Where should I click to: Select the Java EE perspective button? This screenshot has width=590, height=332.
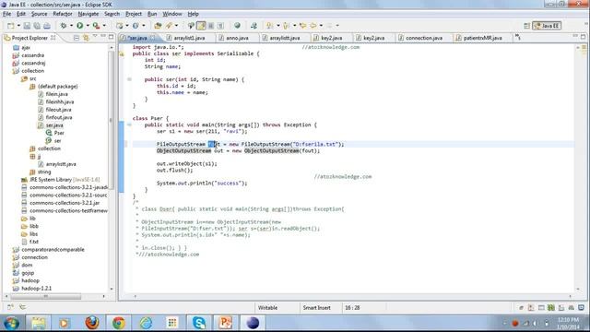pos(547,26)
